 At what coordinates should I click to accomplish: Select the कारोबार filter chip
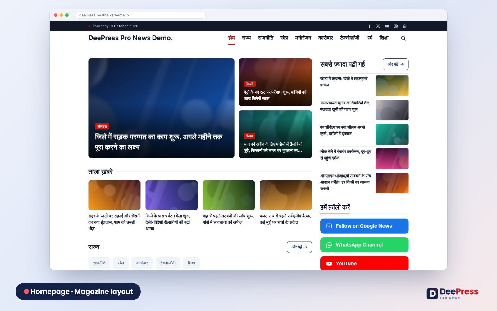pyautogui.click(x=142, y=263)
